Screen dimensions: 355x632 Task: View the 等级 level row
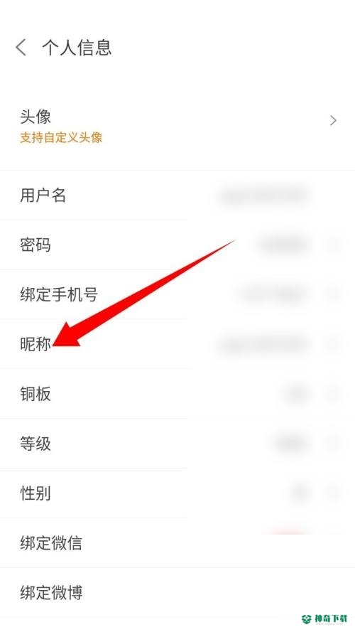point(177,444)
